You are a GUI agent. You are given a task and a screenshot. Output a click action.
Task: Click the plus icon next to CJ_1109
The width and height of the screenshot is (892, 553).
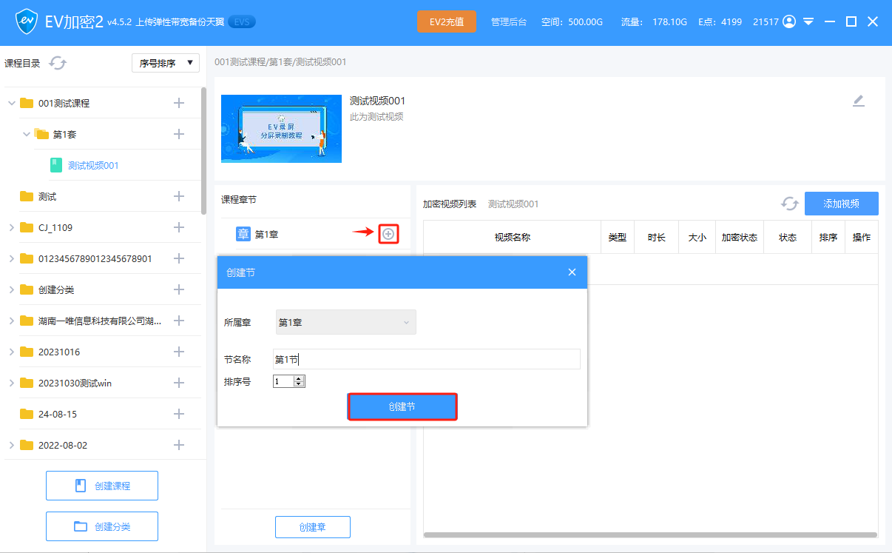point(178,227)
